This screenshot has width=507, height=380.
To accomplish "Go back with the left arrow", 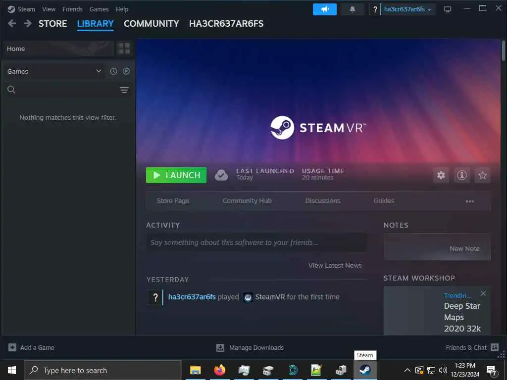I will [x=12, y=23].
